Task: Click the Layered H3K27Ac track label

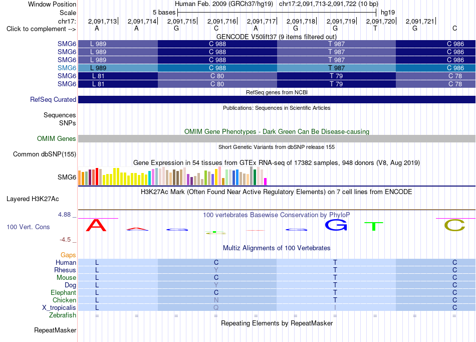Action: pyautogui.click(x=33, y=199)
